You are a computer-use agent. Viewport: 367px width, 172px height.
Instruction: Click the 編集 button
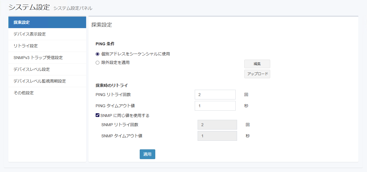257,64
